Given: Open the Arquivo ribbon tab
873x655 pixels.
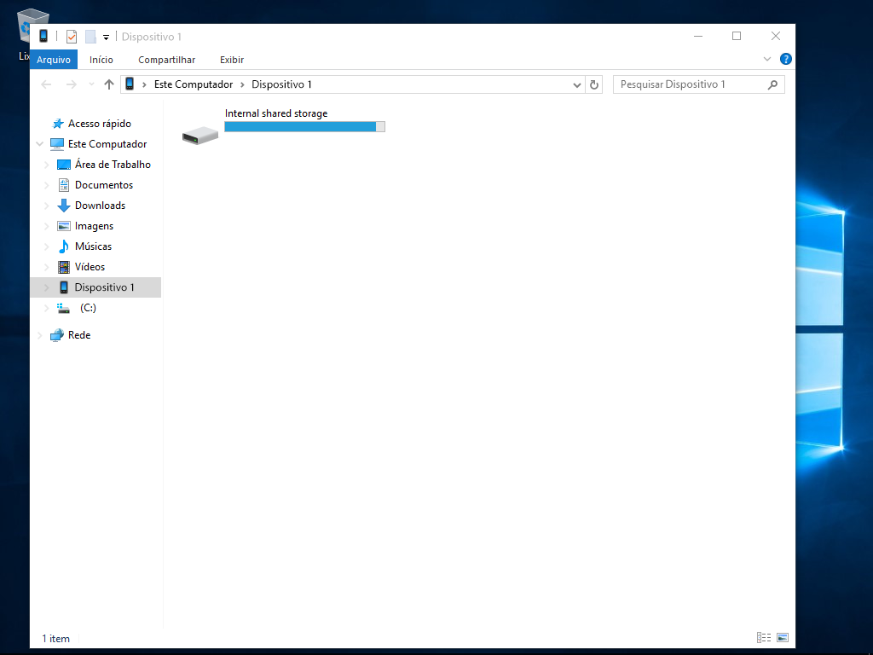Looking at the screenshot, I should pos(54,60).
